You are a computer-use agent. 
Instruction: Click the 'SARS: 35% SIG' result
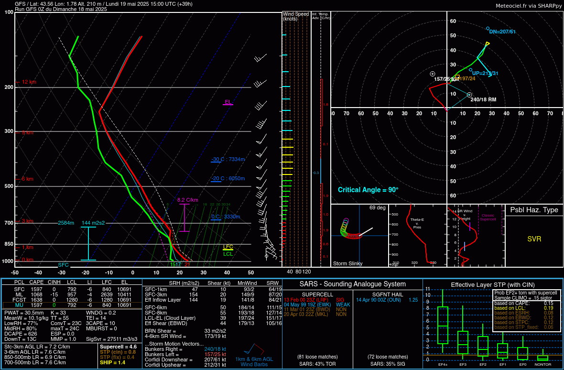click(388, 364)
